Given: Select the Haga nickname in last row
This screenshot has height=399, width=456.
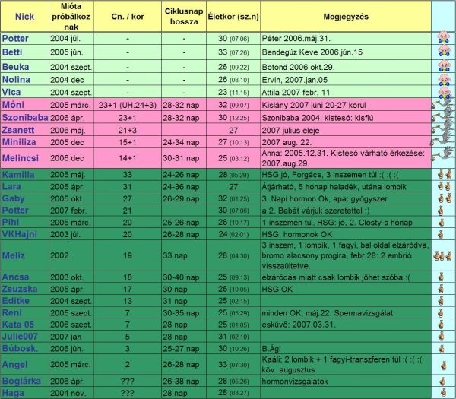Looking at the screenshot, I should (x=14, y=392).
